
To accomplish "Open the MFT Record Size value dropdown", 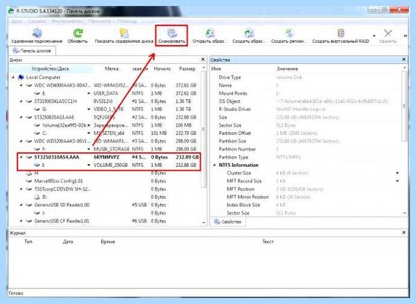I will 397,181.
